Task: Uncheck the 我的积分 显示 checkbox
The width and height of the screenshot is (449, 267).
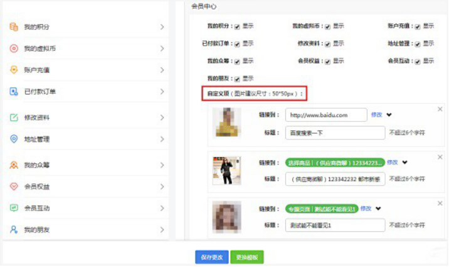Action: point(237,26)
